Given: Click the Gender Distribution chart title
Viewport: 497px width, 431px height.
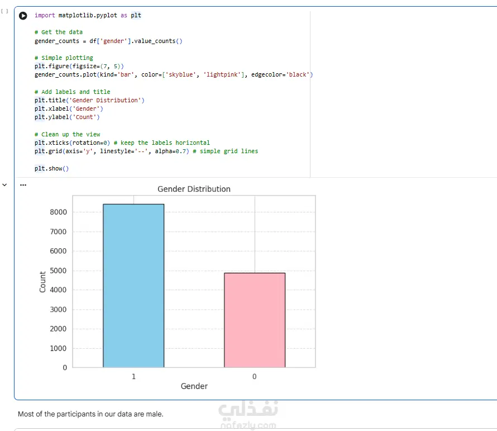Looking at the screenshot, I should point(194,189).
